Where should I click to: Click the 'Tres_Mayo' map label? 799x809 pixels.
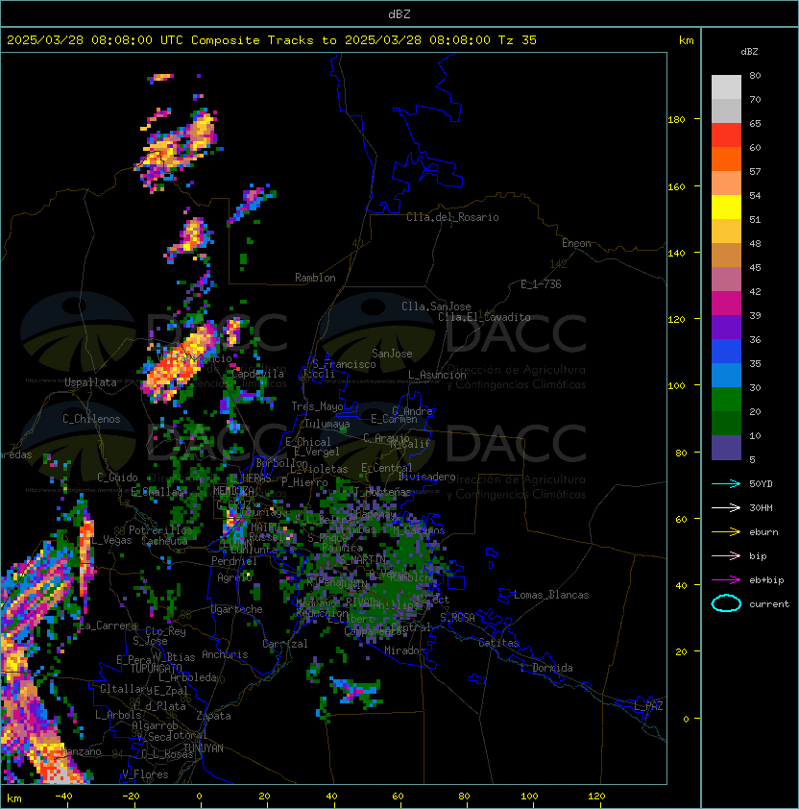pyautogui.click(x=317, y=406)
